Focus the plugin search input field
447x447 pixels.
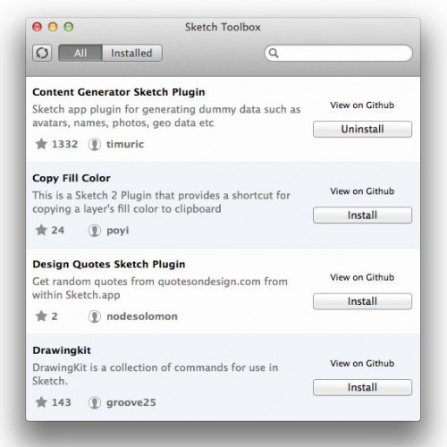[x=338, y=53]
